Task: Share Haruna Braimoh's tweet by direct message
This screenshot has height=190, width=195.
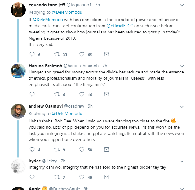Action: [106, 95]
